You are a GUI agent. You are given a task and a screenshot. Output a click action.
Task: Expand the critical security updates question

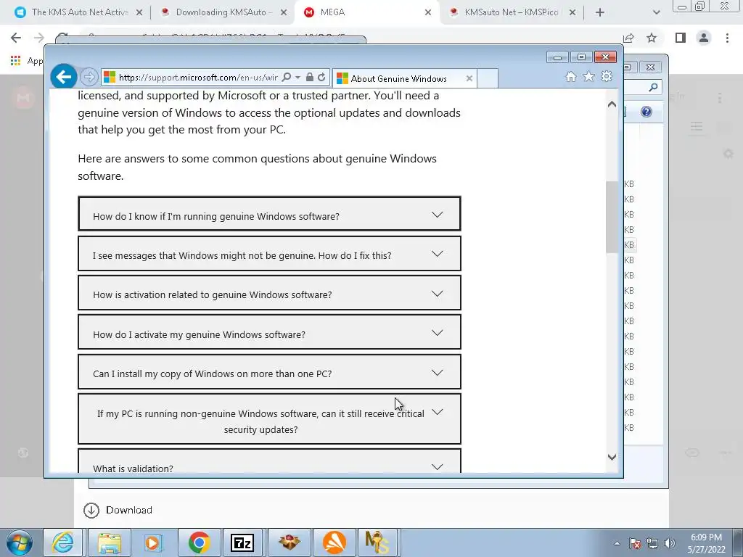pyautogui.click(x=269, y=419)
